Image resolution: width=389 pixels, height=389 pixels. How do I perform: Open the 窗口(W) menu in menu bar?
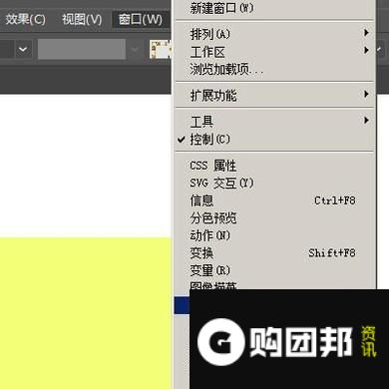(141, 20)
